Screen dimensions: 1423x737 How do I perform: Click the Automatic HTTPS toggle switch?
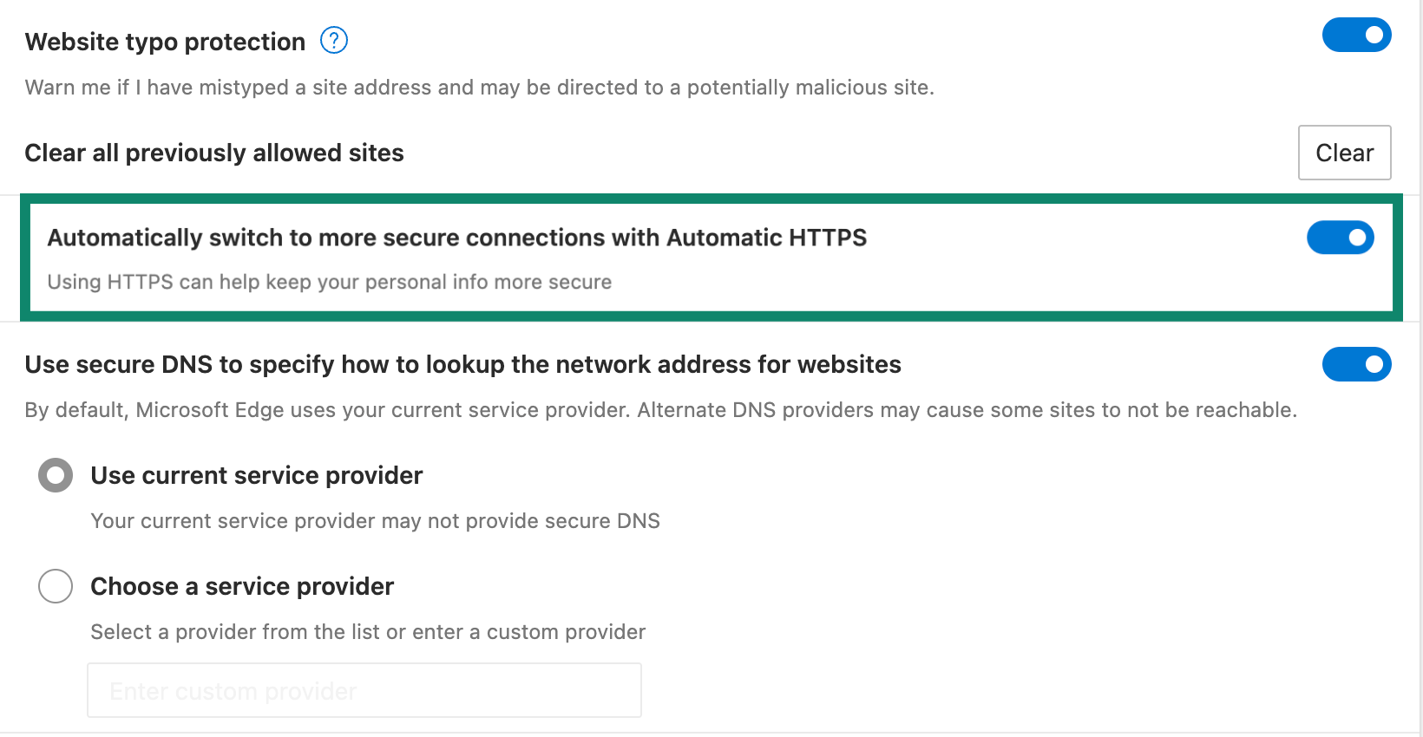[1340, 237]
